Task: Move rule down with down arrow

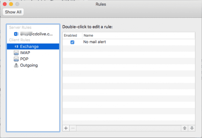Action: (192, 128)
